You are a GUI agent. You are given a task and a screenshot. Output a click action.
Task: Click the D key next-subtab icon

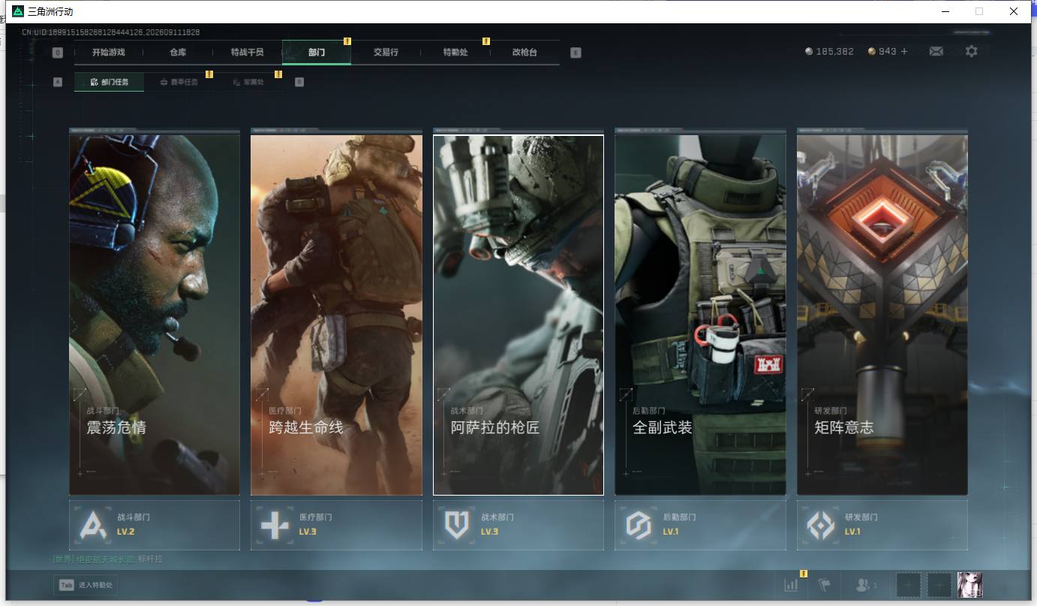point(299,82)
